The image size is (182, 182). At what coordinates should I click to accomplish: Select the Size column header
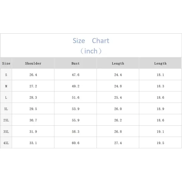(x=6, y=63)
